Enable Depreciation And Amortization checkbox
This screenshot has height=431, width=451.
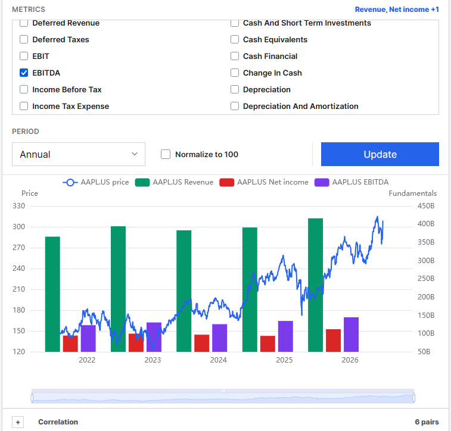tap(235, 106)
